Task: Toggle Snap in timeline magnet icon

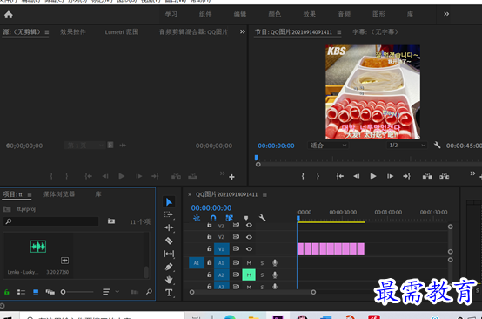Action: [213, 218]
